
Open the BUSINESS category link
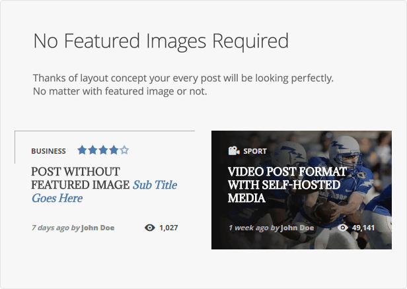[x=48, y=151]
